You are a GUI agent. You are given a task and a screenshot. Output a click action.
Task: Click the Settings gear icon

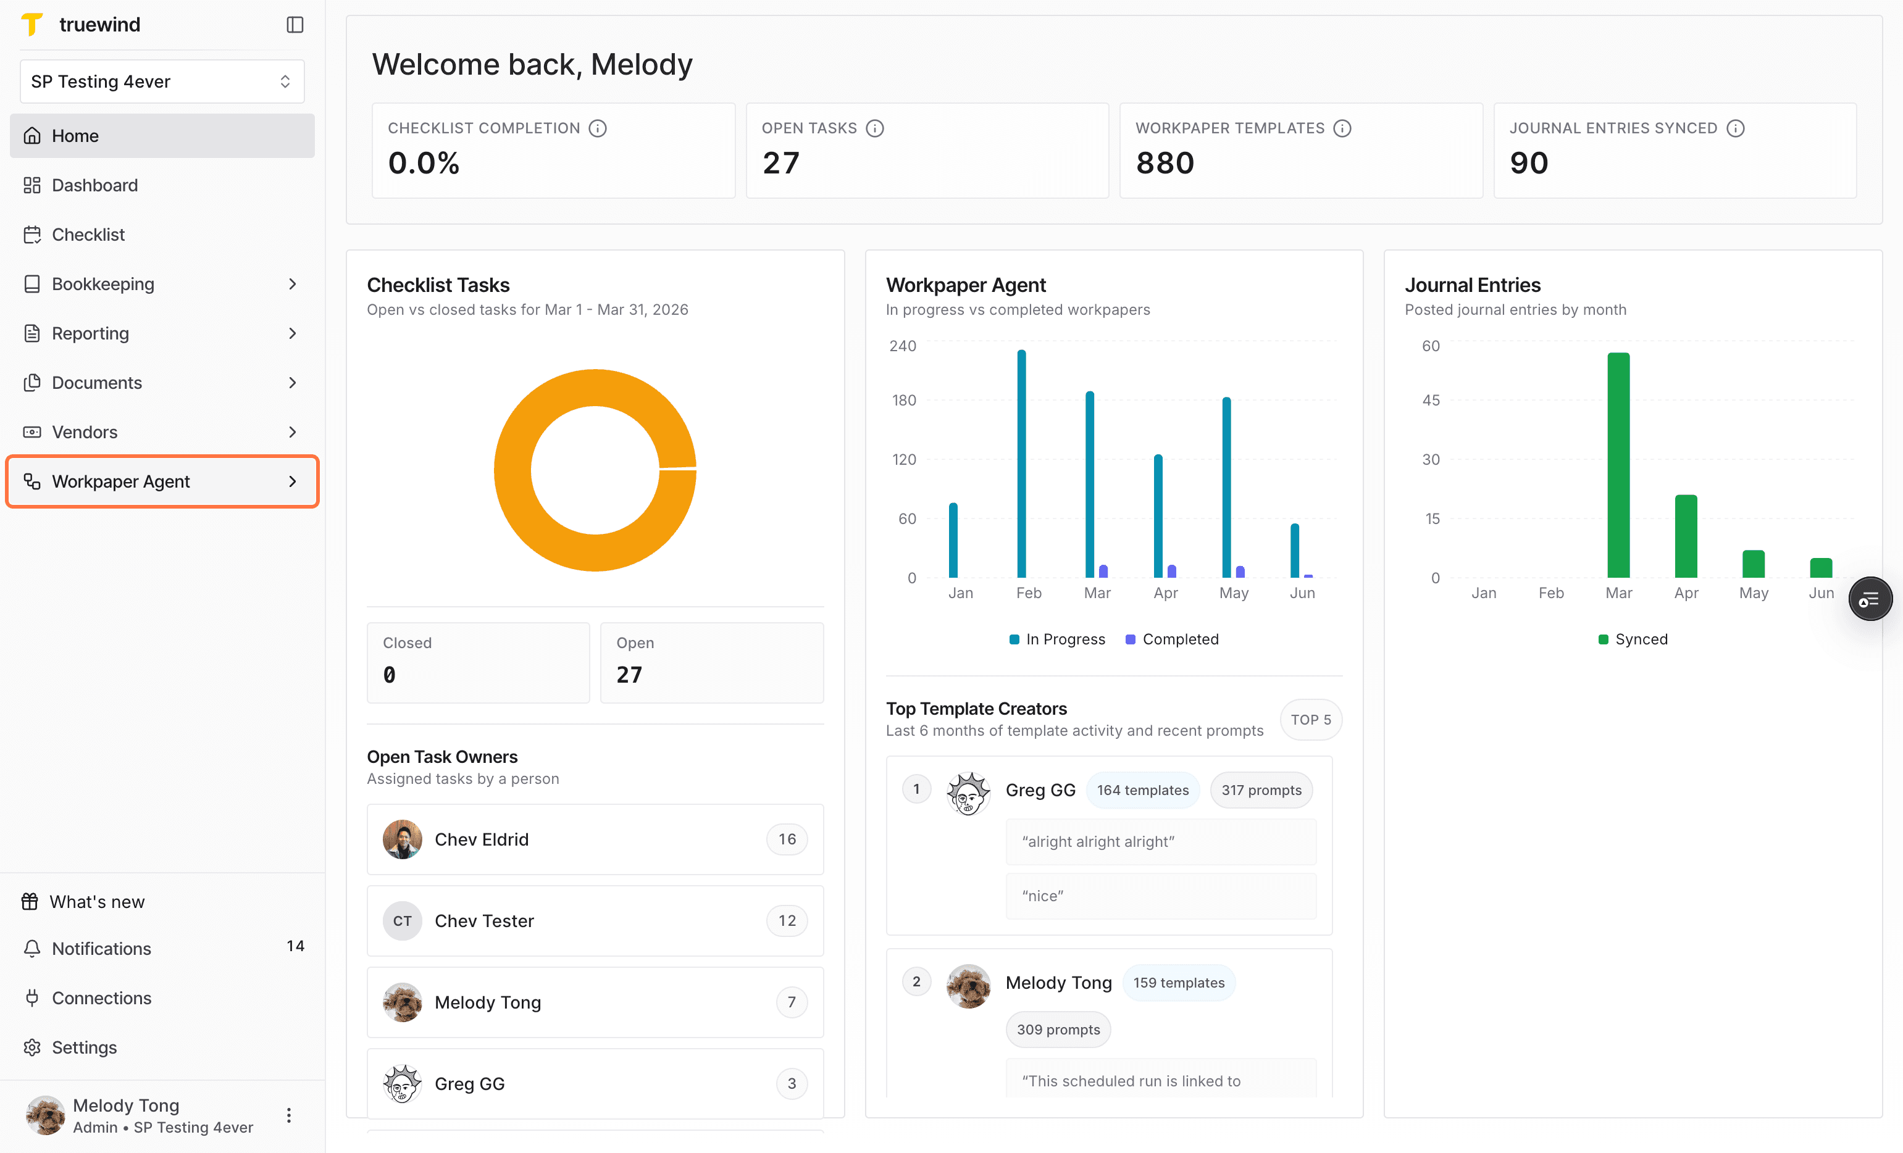(x=31, y=1048)
